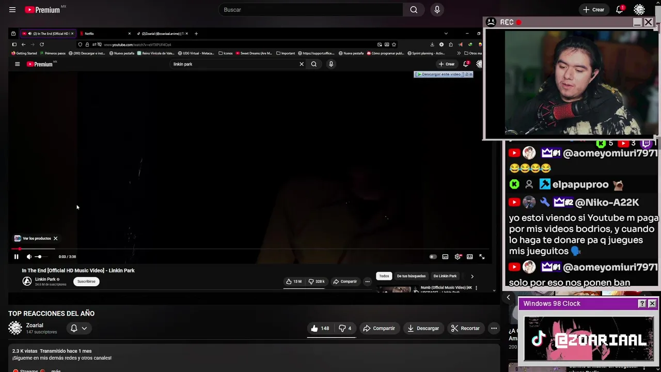Click the inner Compartir button
Image resolution: width=661 pixels, height=372 pixels.
[345, 282]
